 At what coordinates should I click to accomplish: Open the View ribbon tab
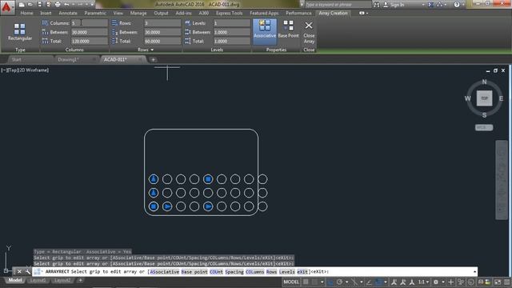(x=118, y=13)
